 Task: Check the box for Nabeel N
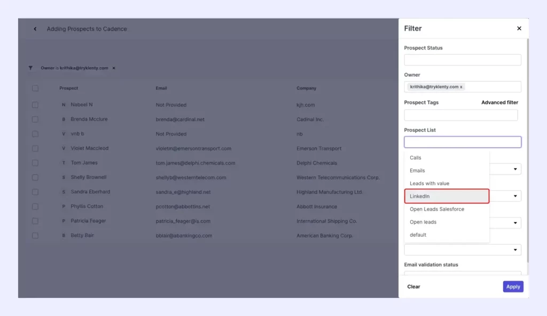click(35, 105)
